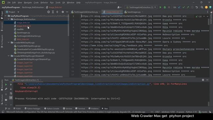Toggle scroll to end in Run console
The height and width of the screenshot is (120, 213).
point(11,98)
